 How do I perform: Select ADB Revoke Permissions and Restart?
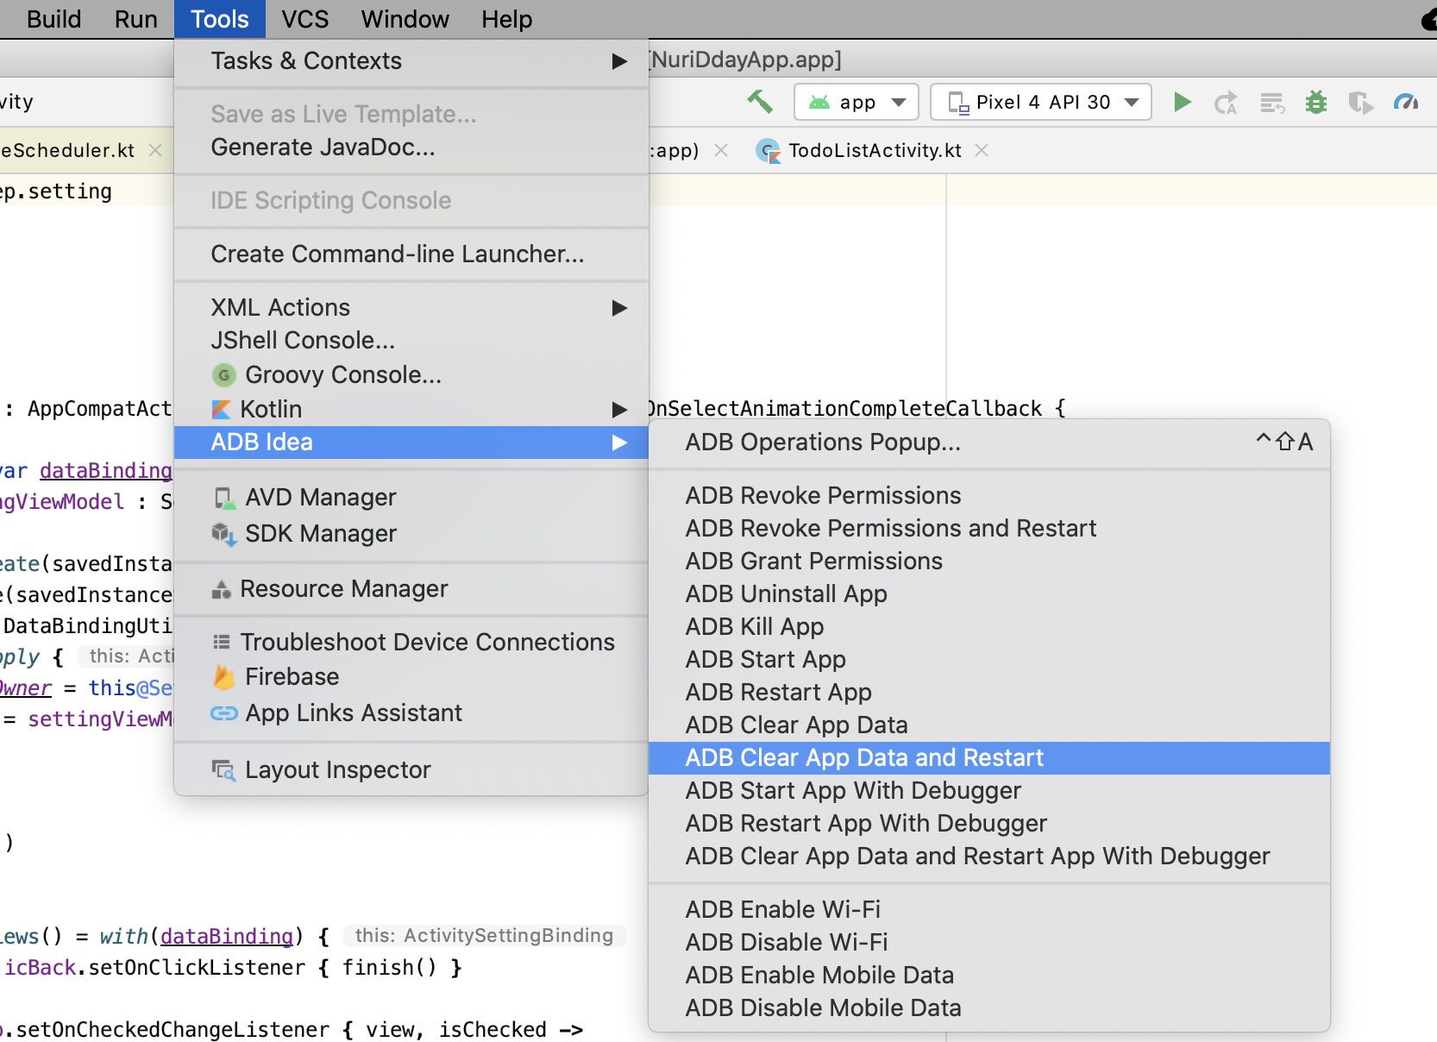pyautogui.click(x=989, y=529)
